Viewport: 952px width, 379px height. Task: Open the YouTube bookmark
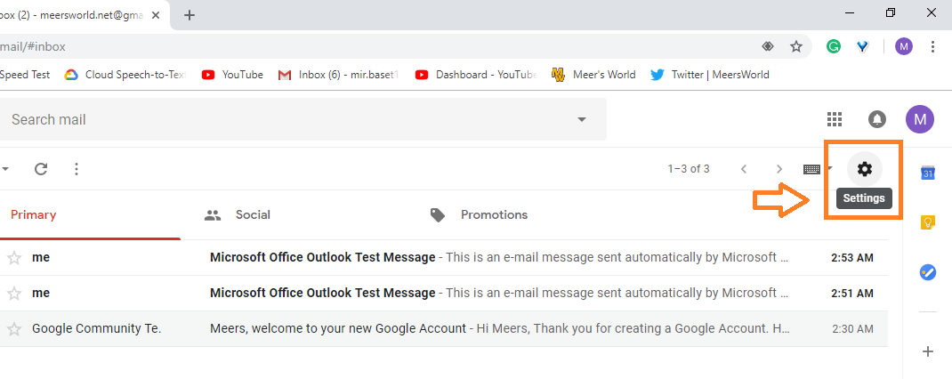(232, 75)
